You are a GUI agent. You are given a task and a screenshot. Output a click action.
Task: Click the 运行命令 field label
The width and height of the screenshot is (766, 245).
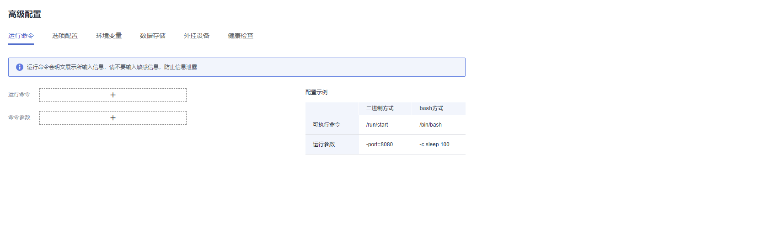pos(19,95)
